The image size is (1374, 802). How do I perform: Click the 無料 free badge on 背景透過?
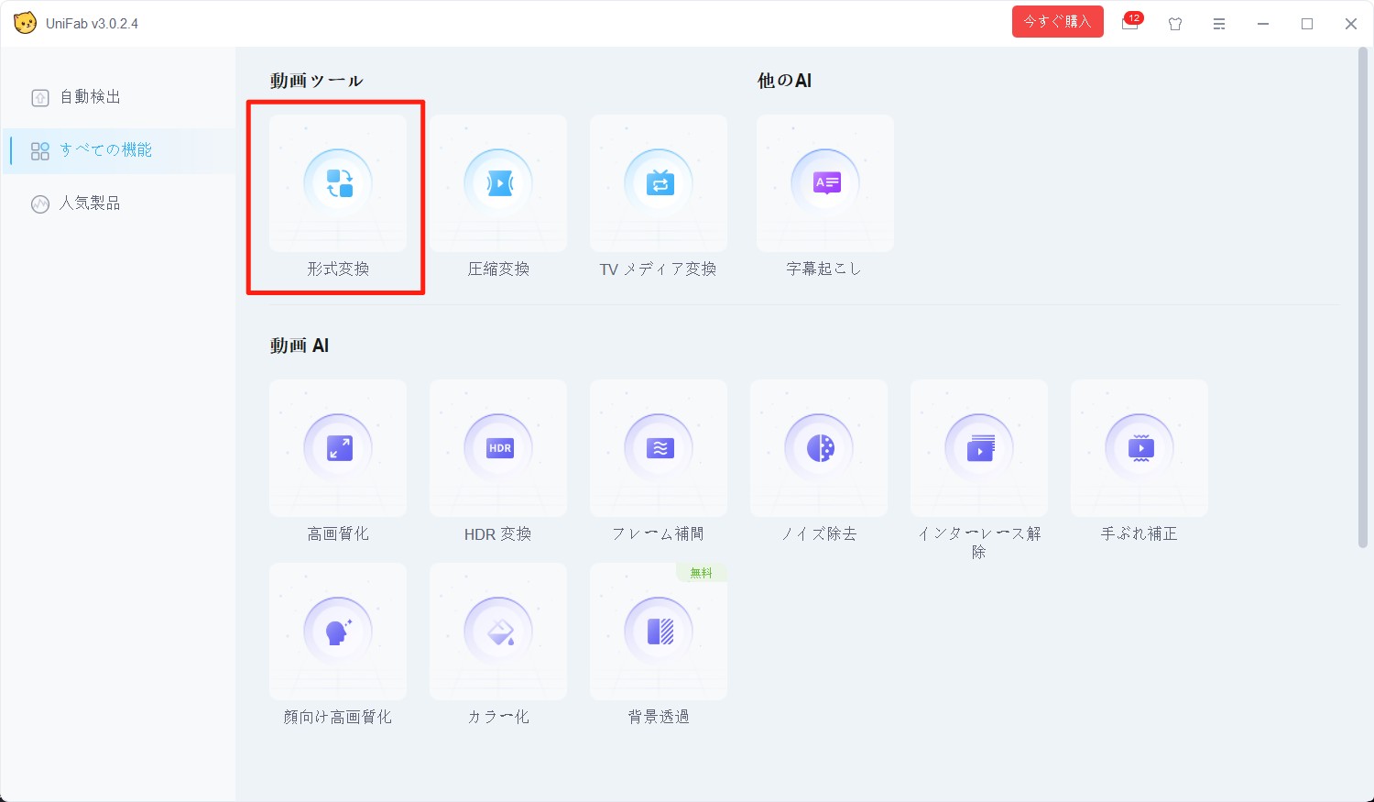pos(702,573)
